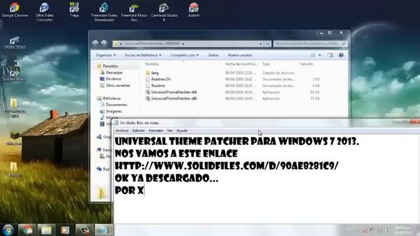
Task: Click the Explorer refresh button
Action: coord(268,44)
